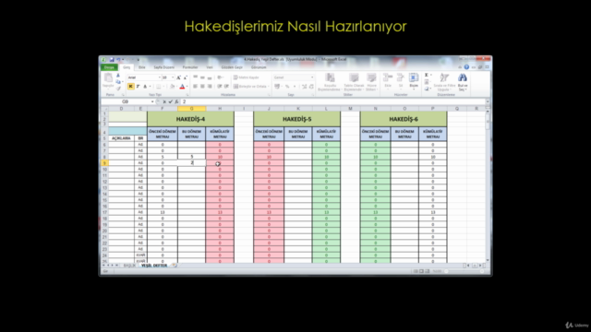The width and height of the screenshot is (591, 332).
Task: Open the Arial font name dropdown
Action: 160,77
